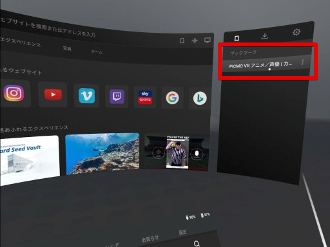
Task: Open the YouTube shortcut icon
Action: coord(53,95)
